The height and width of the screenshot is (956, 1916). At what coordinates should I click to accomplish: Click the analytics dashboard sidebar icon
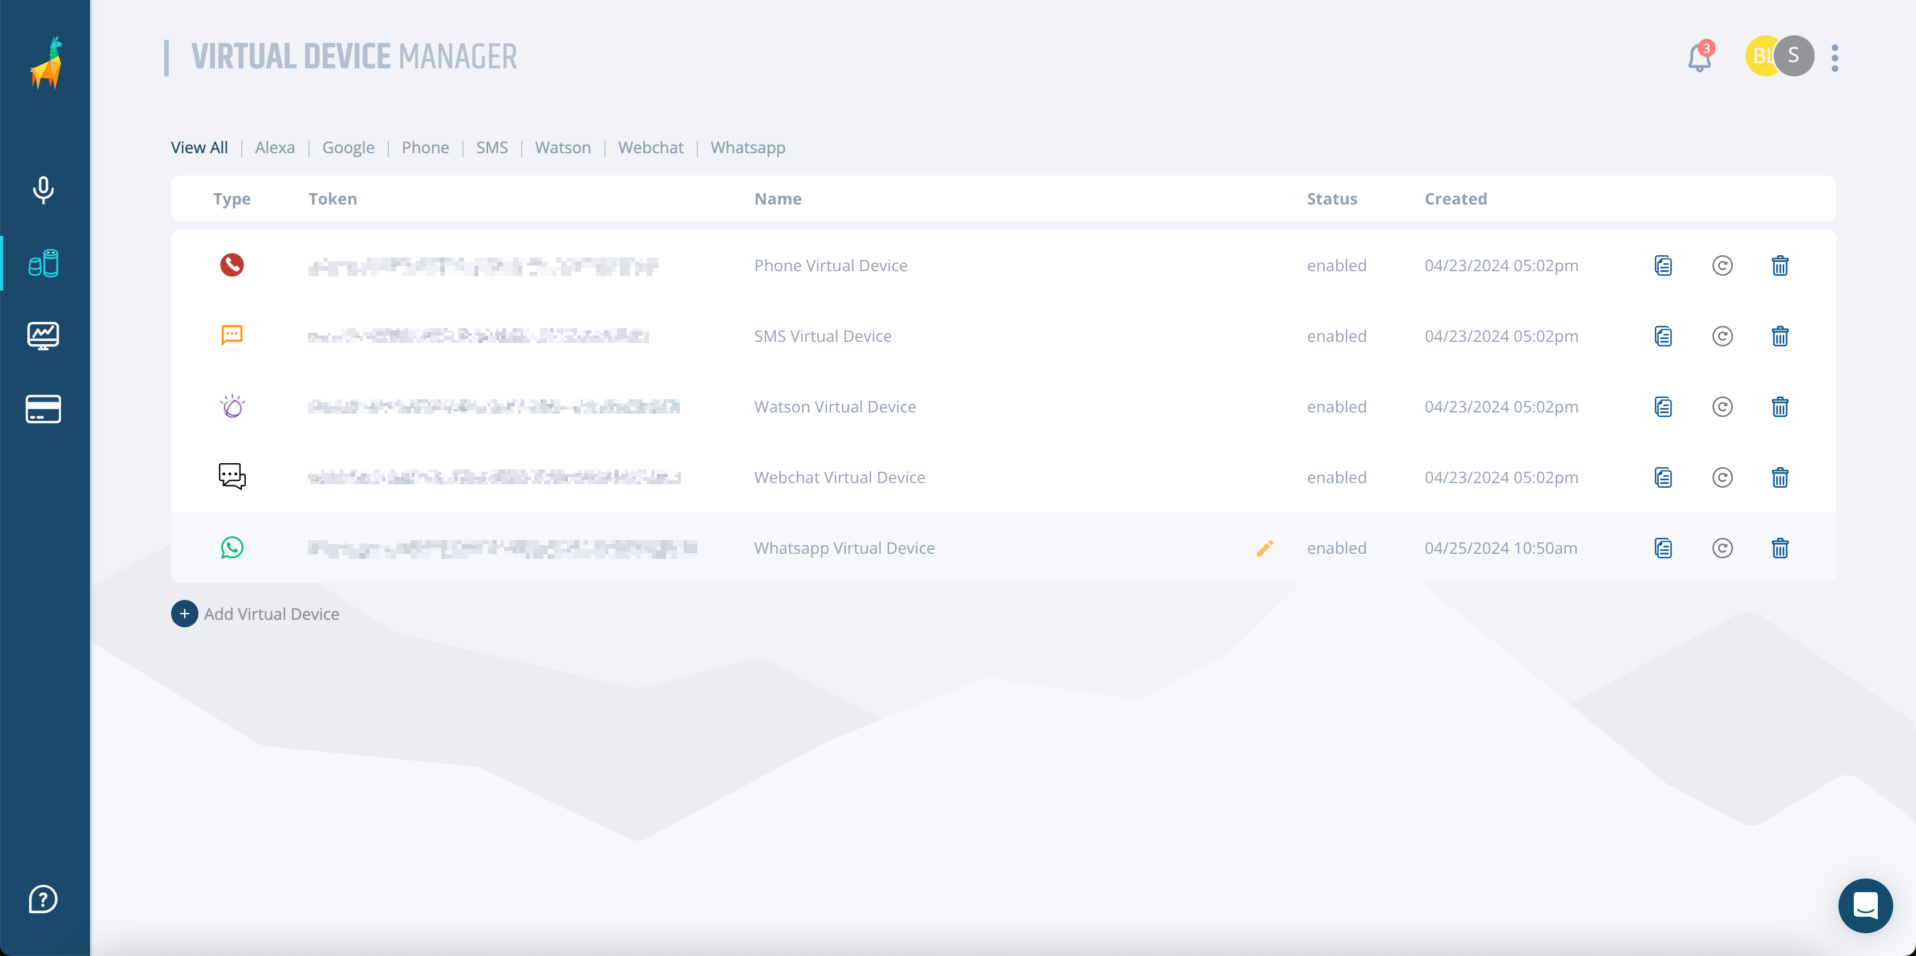pos(44,336)
